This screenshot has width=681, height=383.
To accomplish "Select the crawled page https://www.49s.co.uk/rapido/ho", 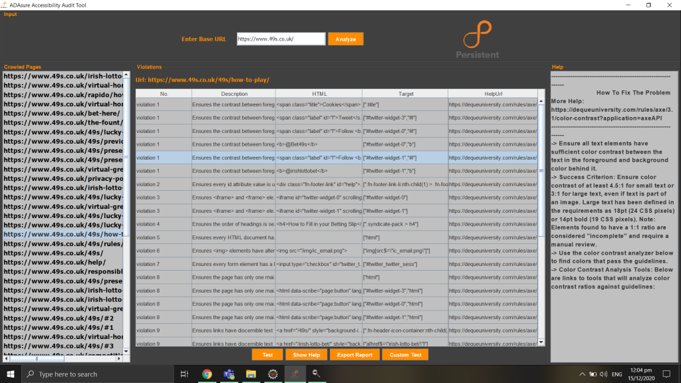I will point(63,94).
